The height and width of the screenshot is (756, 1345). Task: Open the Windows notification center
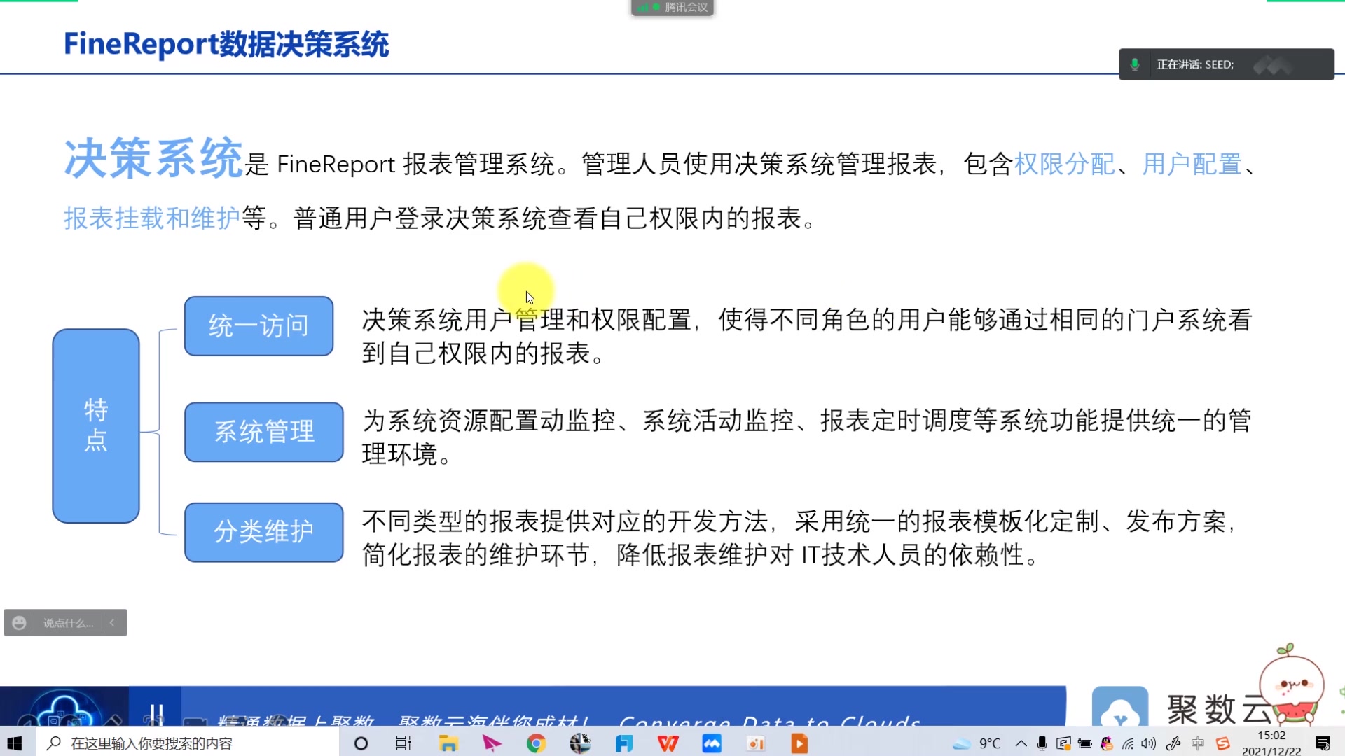pos(1323,743)
